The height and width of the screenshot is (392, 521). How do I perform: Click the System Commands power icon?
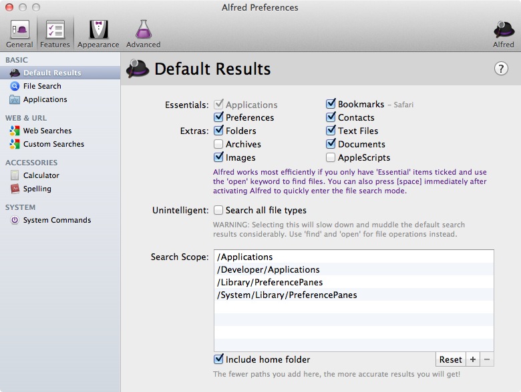click(15, 220)
